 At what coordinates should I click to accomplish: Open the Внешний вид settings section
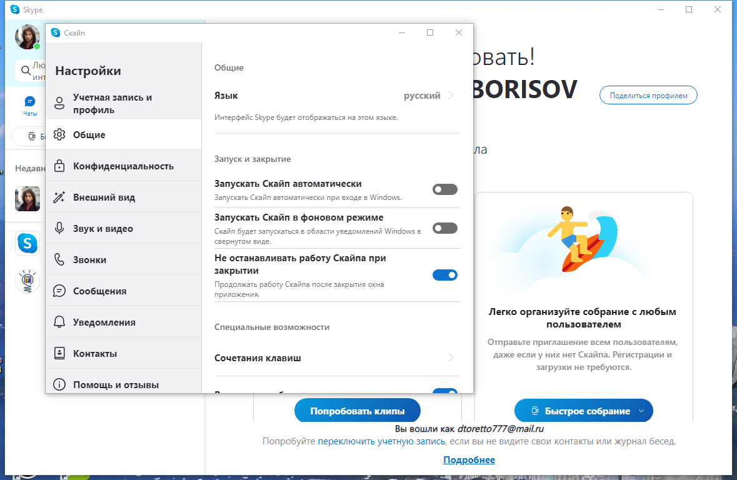coord(124,197)
